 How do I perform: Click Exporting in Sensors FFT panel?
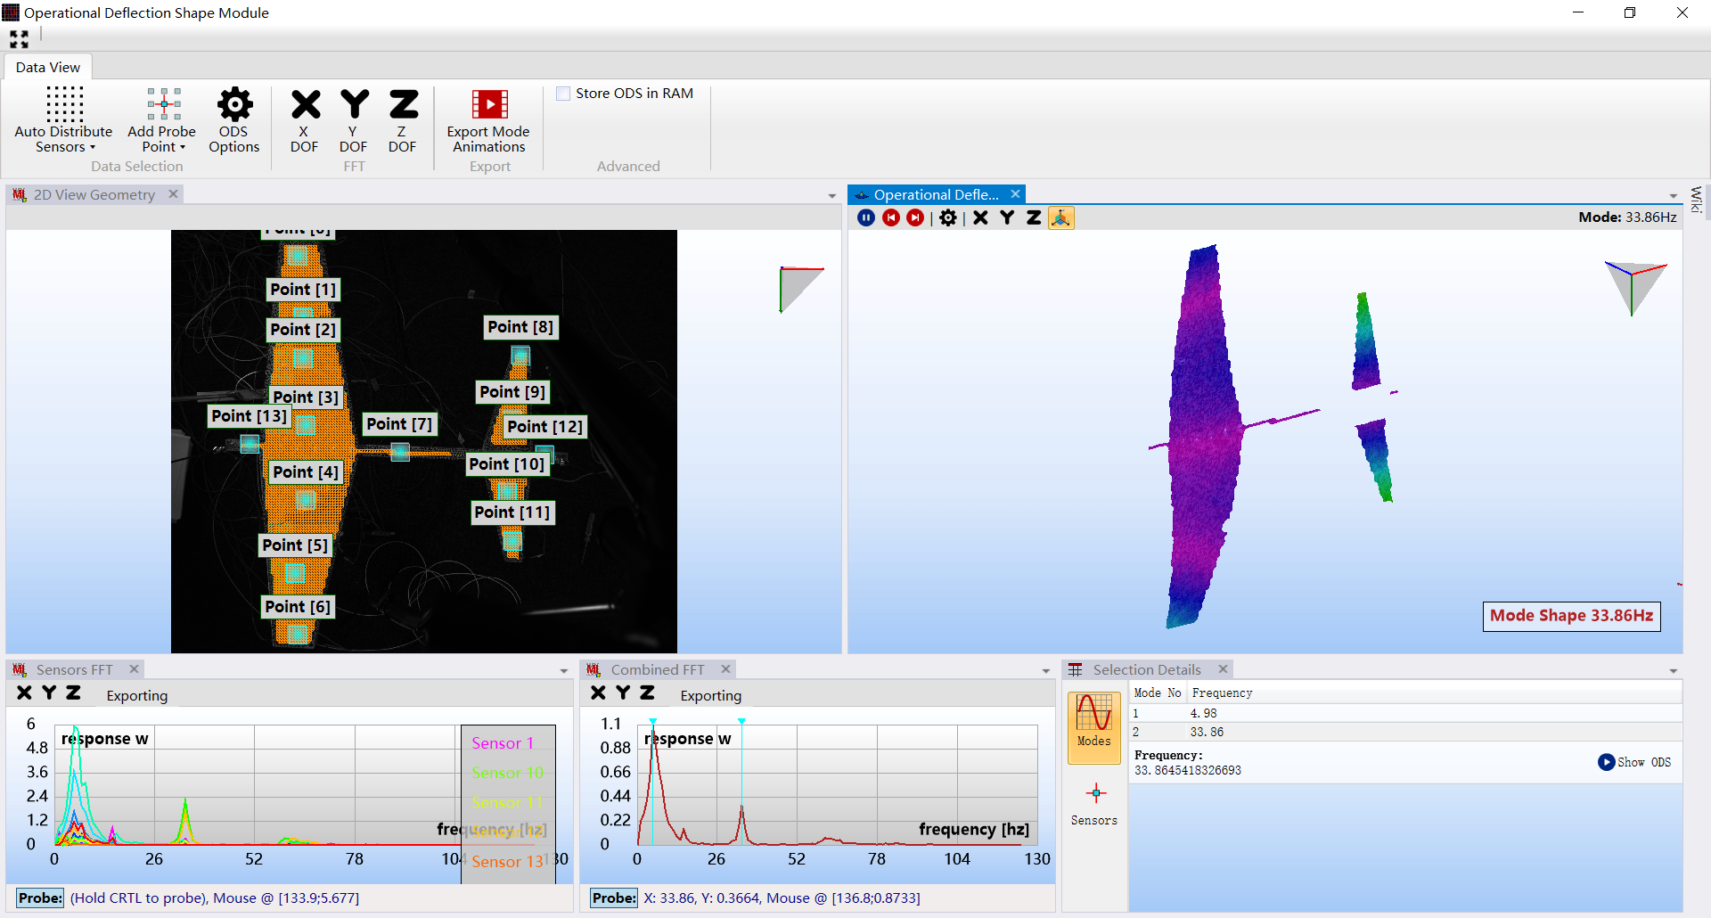(137, 695)
